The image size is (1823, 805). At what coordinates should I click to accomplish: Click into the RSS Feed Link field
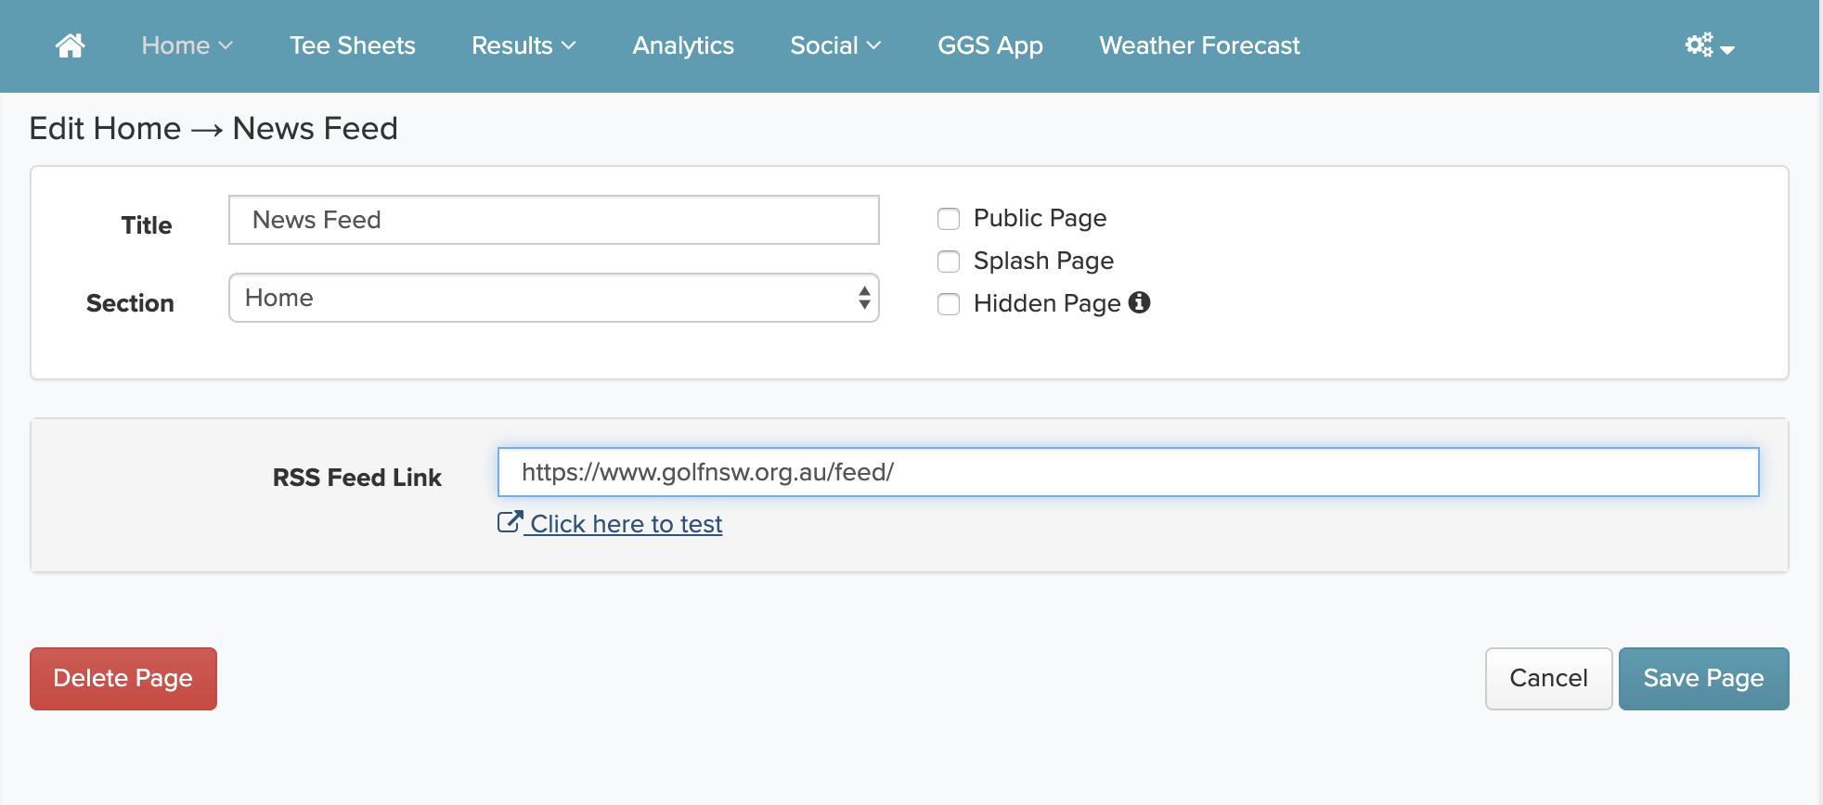[1129, 472]
